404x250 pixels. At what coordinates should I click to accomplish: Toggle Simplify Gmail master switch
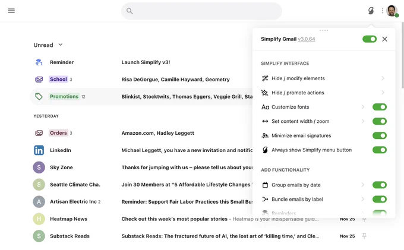[370, 39]
